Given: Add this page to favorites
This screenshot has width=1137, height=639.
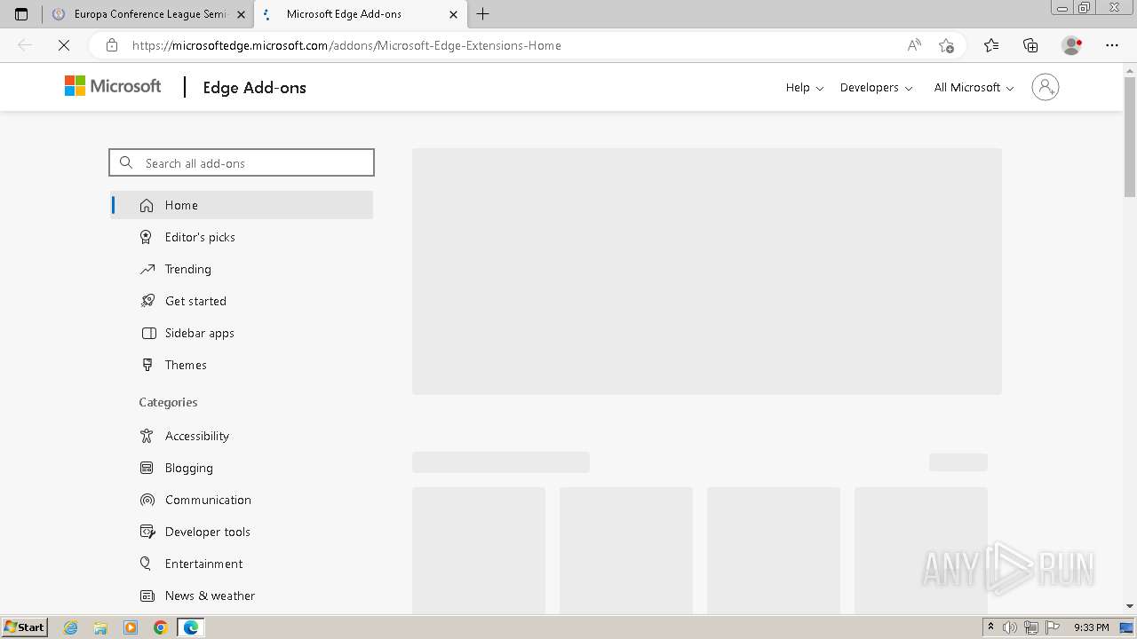Looking at the screenshot, I should 946,45.
